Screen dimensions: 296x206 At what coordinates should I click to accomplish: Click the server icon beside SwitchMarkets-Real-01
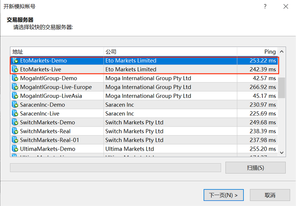pyautogui.click(x=15, y=140)
